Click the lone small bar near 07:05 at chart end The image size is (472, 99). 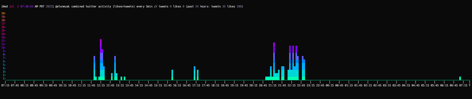[460, 78]
